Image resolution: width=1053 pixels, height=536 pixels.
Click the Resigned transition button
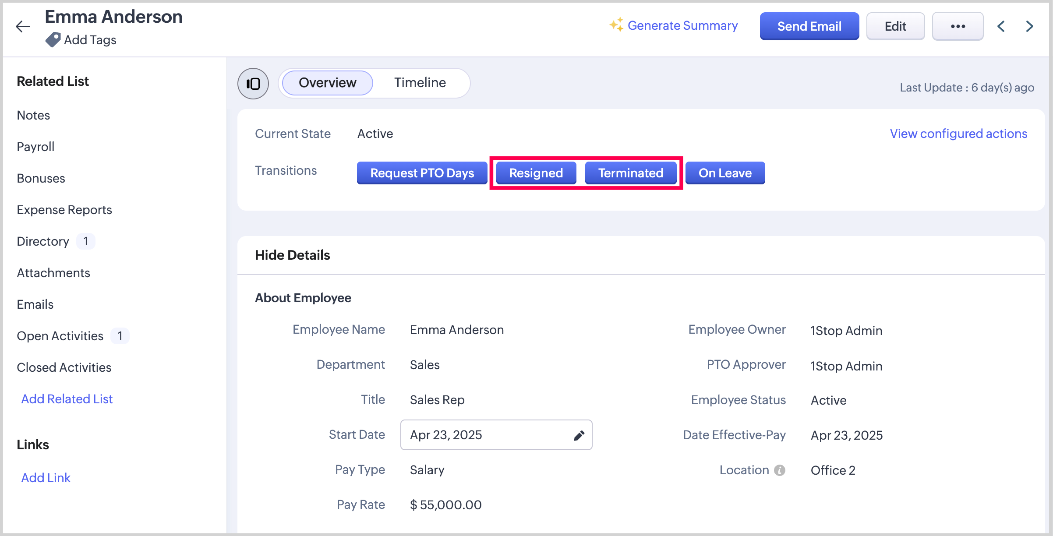coord(536,173)
